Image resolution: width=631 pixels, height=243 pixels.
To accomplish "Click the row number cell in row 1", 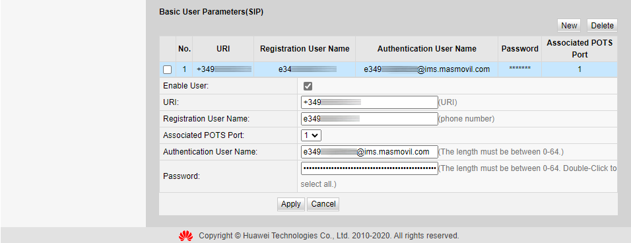I will point(184,69).
